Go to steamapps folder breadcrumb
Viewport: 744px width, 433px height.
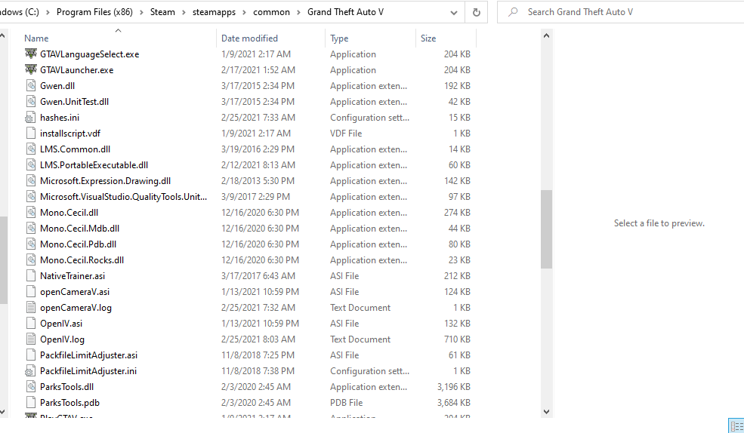click(x=214, y=12)
